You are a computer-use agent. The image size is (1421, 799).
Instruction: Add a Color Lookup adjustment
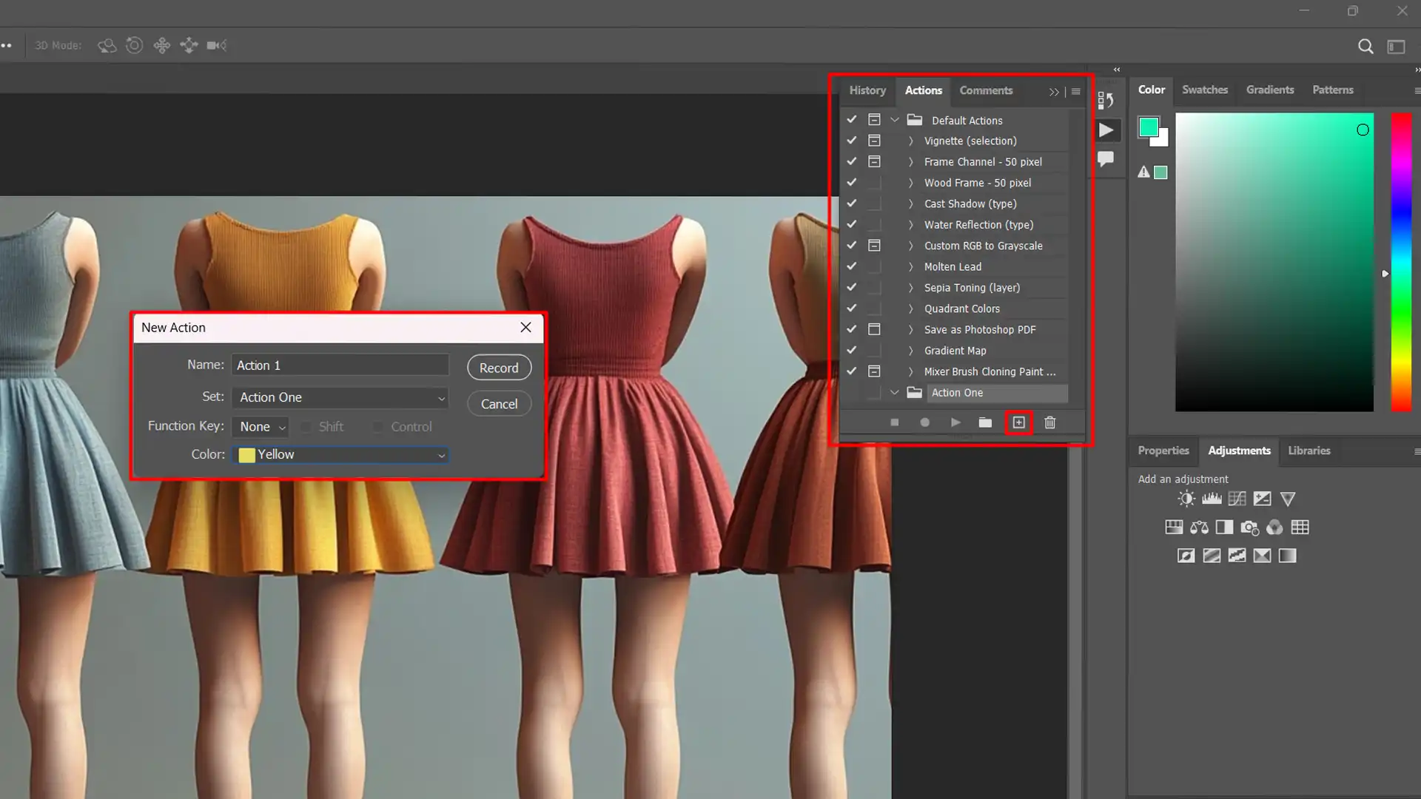pos(1300,527)
